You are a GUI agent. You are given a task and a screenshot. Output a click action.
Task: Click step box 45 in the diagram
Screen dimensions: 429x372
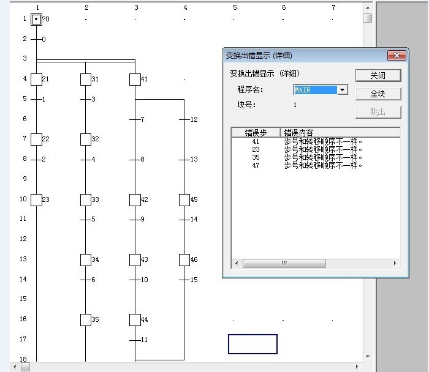[x=184, y=199]
